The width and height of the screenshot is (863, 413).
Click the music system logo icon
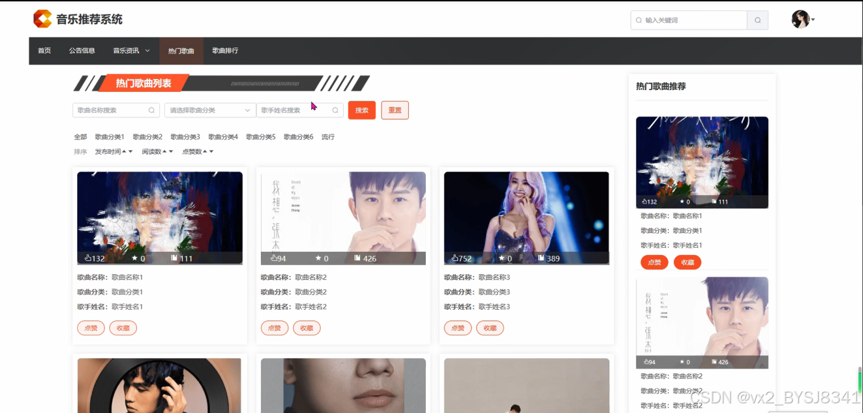(42, 19)
